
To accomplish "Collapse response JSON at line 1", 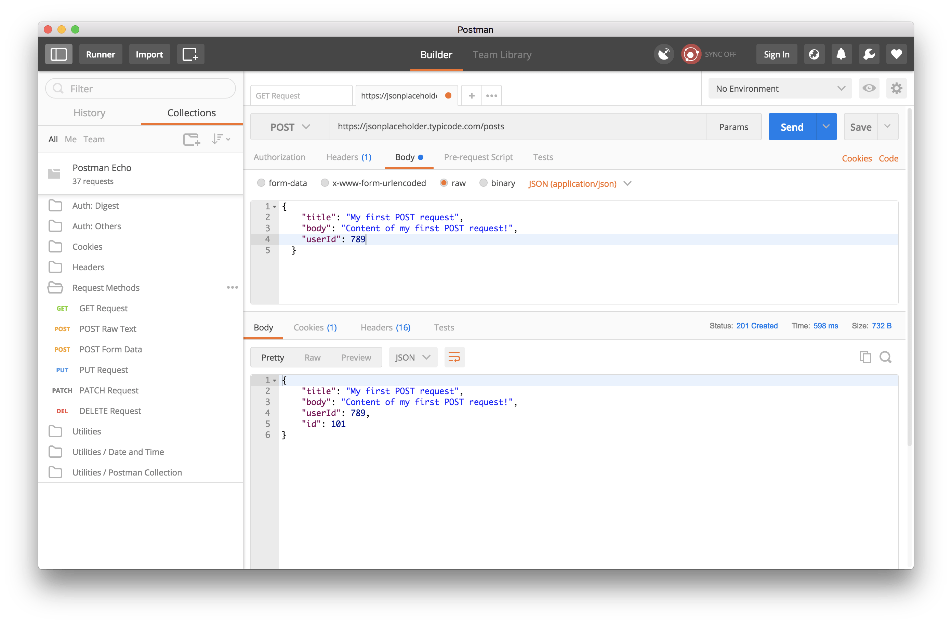I will tap(275, 380).
